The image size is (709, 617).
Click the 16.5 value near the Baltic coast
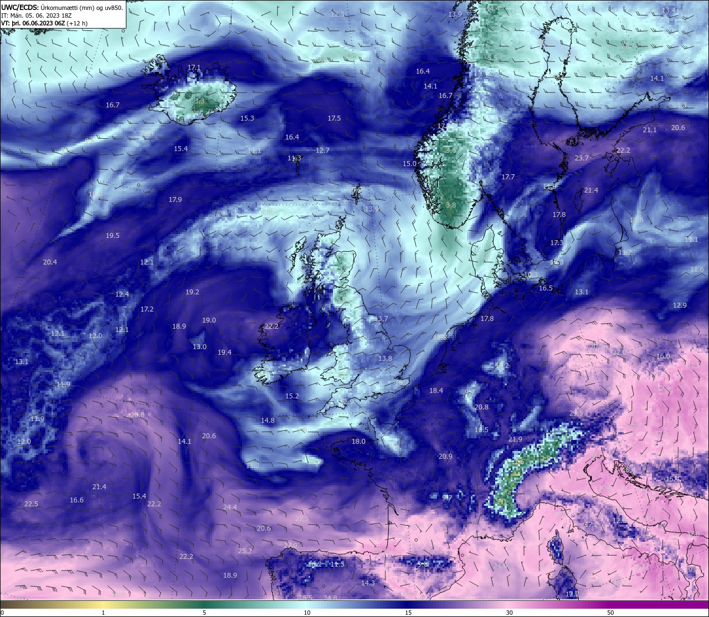point(546,288)
